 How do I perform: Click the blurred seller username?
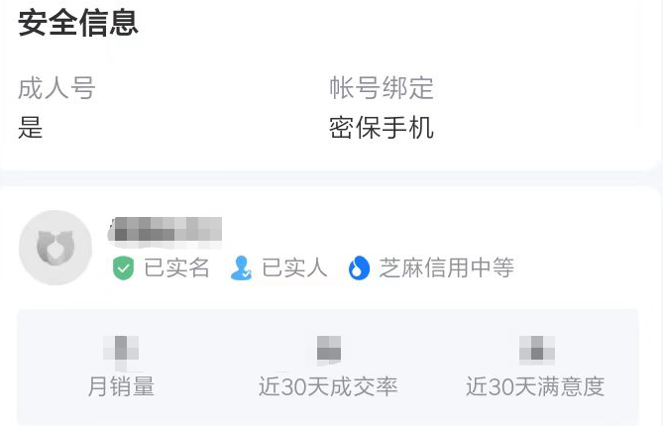click(x=166, y=230)
